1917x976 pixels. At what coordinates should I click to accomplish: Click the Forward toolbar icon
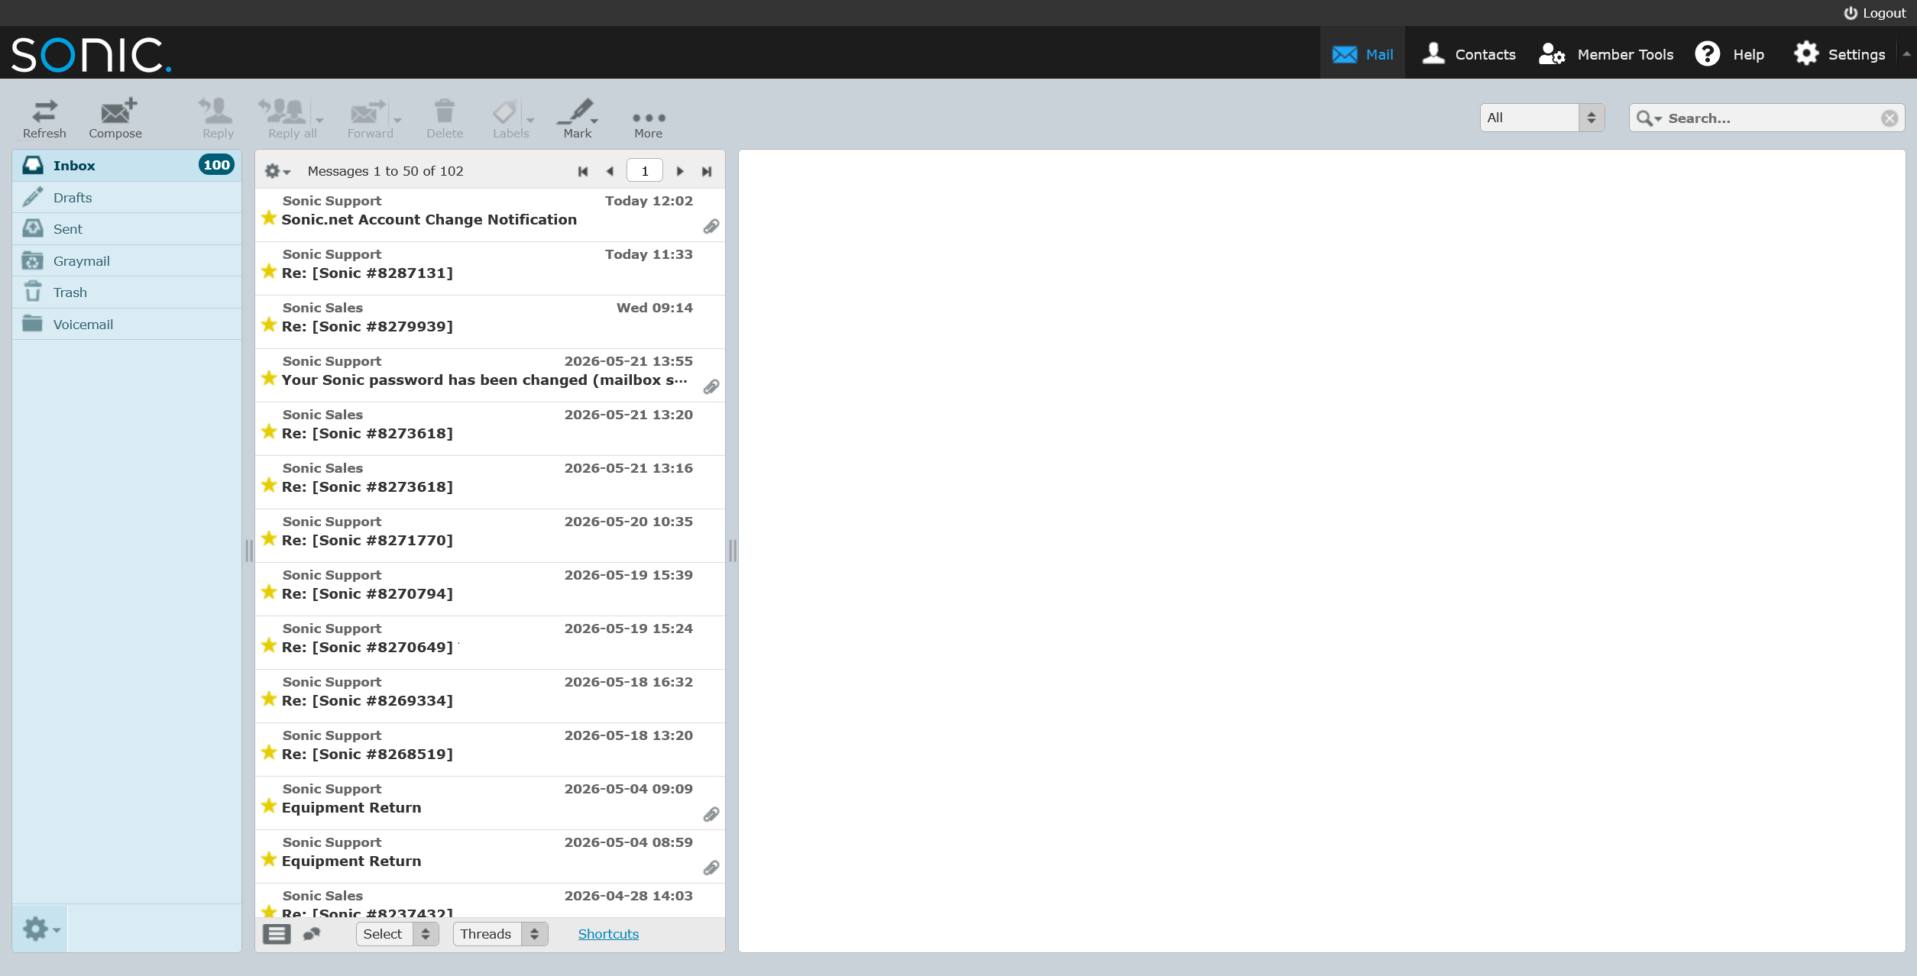[370, 118]
